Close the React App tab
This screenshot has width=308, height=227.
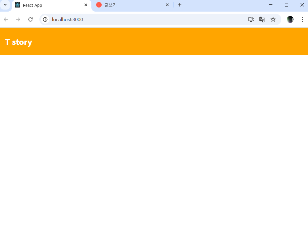click(x=86, y=5)
